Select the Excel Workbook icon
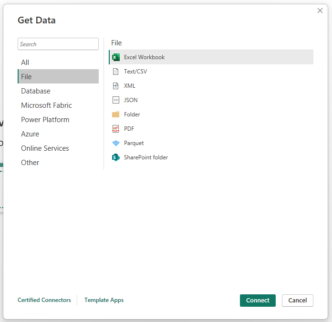 tap(116, 57)
